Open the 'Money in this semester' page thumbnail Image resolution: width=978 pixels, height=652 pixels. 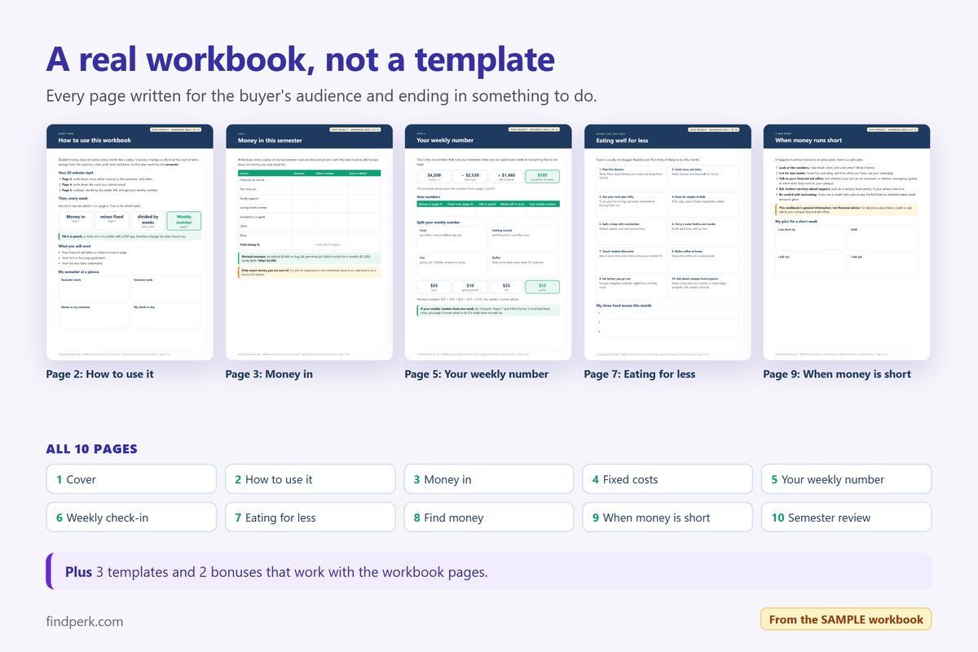click(x=309, y=242)
